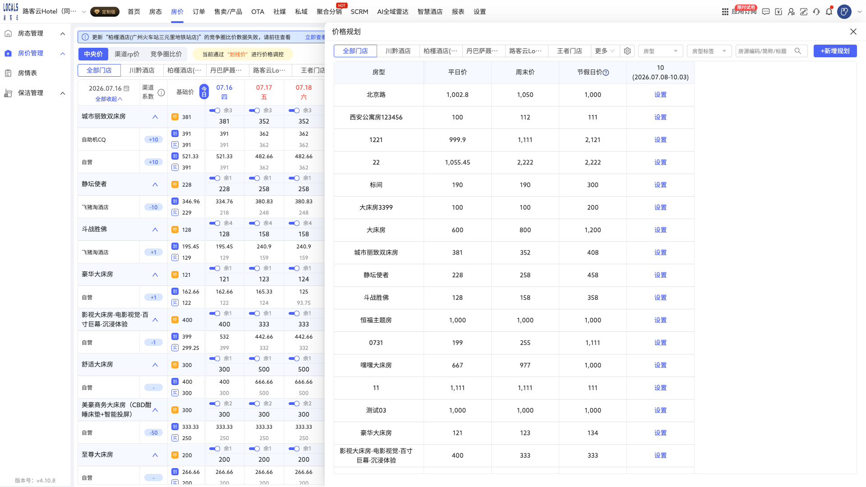
Task: Click the orange 中 badge for 斗战胜佛
Action: [x=175, y=230]
